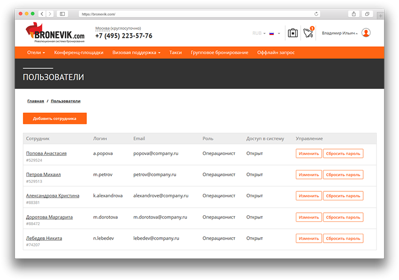Open Конференц-площадки menu item
The width and height of the screenshot is (399, 280).
pyautogui.click(x=79, y=53)
